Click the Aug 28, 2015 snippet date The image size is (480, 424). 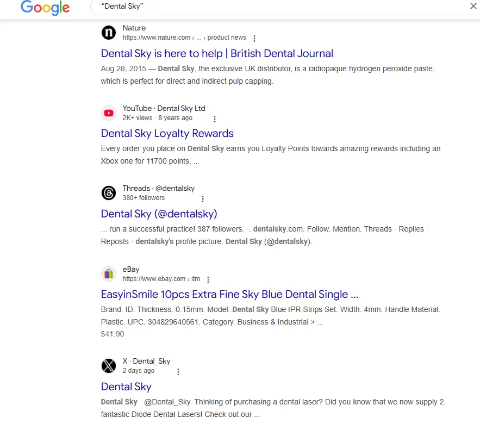click(x=123, y=68)
